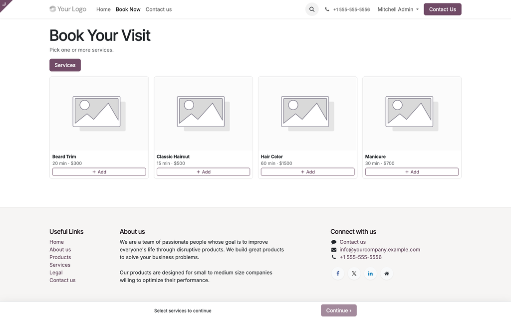This screenshot has width=511, height=319.
Task: Add the Hair Color service
Action: click(307, 172)
